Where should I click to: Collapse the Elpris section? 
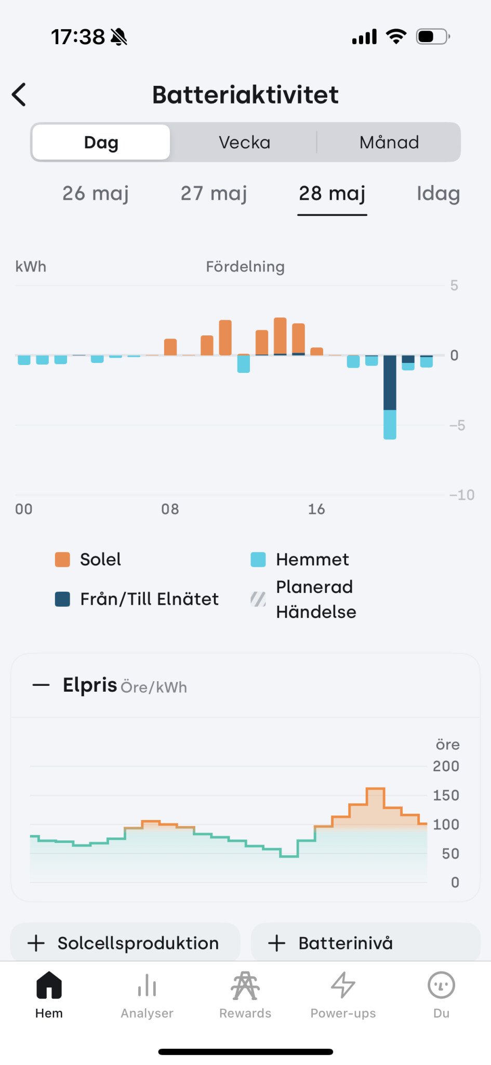tap(41, 685)
